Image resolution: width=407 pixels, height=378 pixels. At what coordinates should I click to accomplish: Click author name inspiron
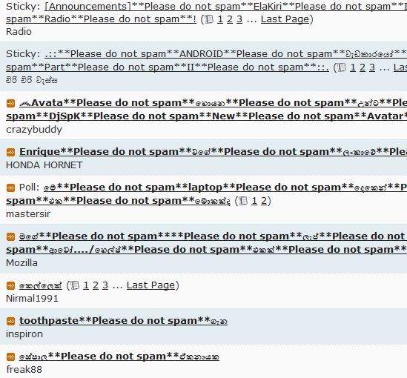click(24, 334)
